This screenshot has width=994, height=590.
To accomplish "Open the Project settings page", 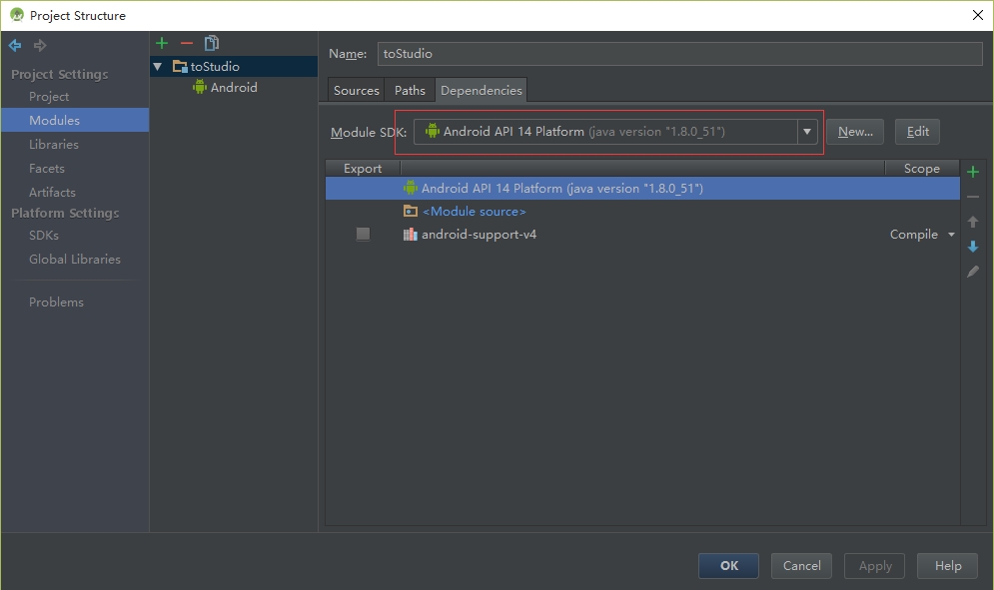I will [49, 96].
